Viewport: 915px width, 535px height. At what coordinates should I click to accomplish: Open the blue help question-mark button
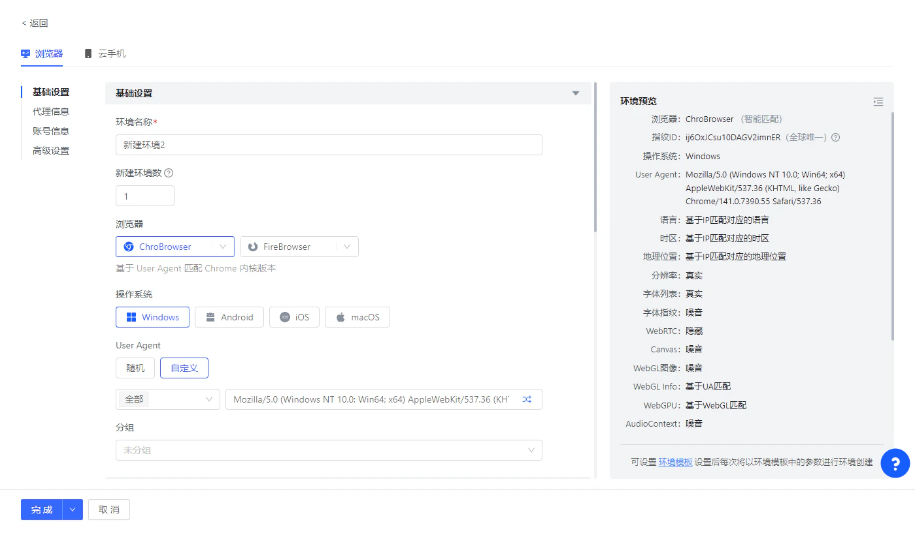pos(895,463)
